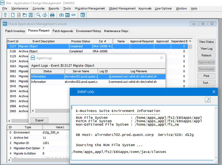Select the Agent Logs row with Log ID 2
The height and width of the screenshot is (165, 222).
(x=98, y=82)
